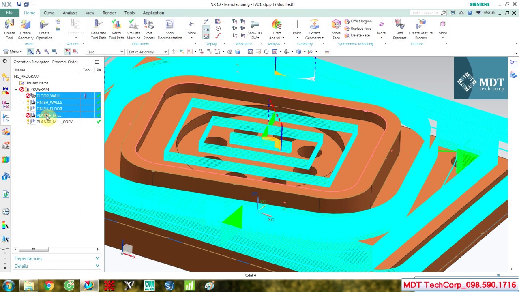This screenshot has height=292, width=519.
Task: Start Simulate Machine
Action: [x=133, y=30]
